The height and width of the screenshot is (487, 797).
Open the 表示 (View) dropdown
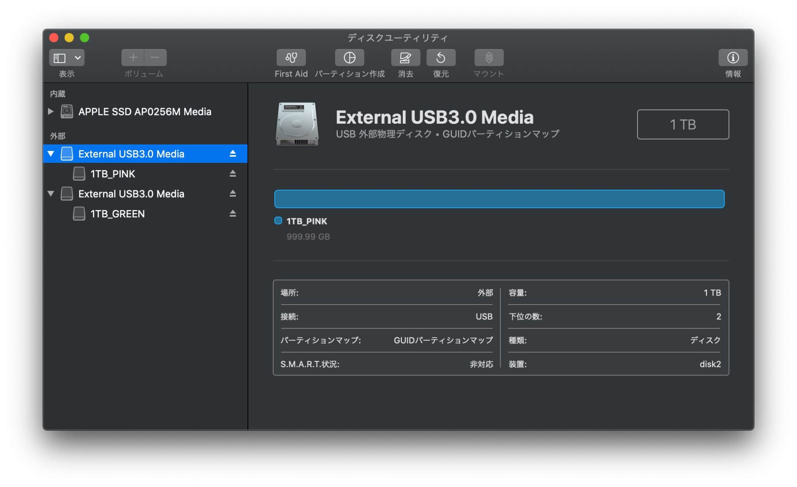pyautogui.click(x=67, y=58)
